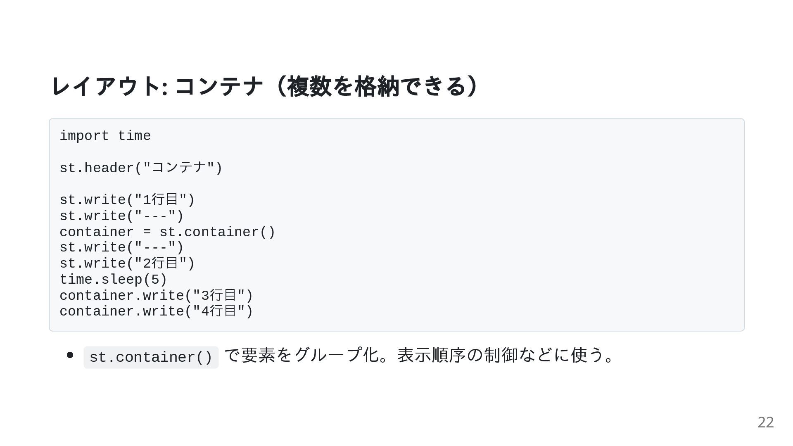
Task: Click the page number 22
Action: point(765,422)
